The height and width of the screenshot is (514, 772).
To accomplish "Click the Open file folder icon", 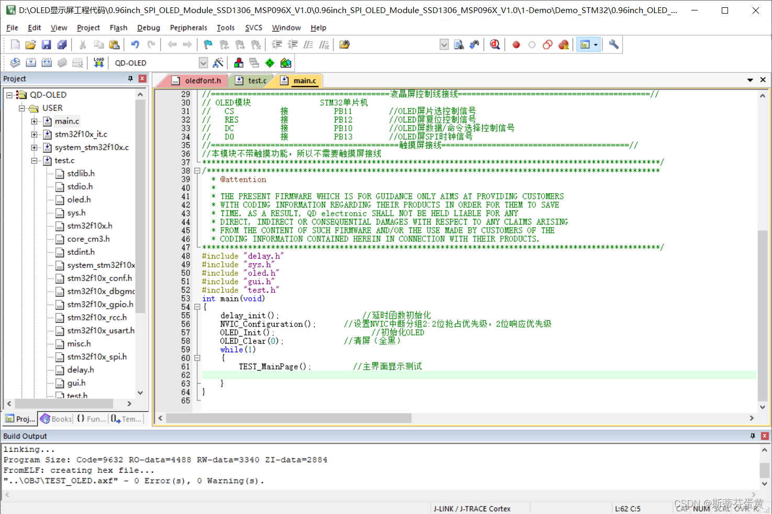I will pos(30,44).
